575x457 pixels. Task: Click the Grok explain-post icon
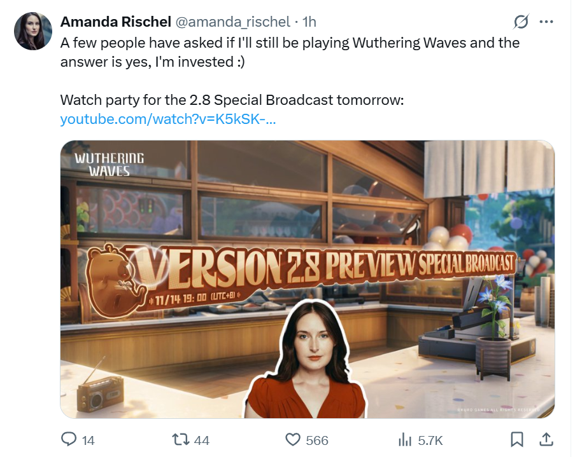521,22
